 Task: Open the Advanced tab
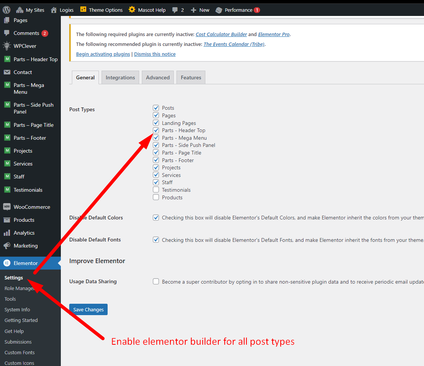coord(158,77)
